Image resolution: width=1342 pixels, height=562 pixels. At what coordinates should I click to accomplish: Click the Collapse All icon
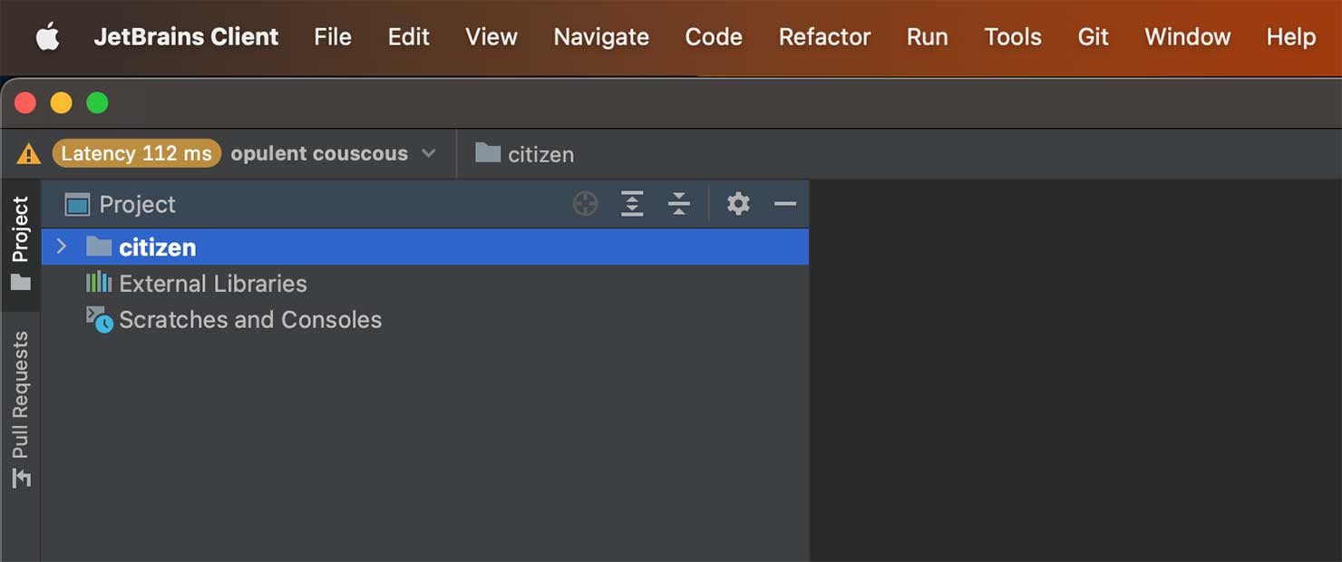(x=679, y=205)
